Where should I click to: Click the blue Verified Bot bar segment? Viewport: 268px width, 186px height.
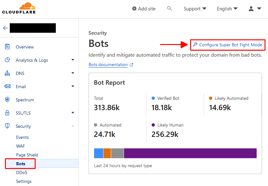[x=99, y=153]
